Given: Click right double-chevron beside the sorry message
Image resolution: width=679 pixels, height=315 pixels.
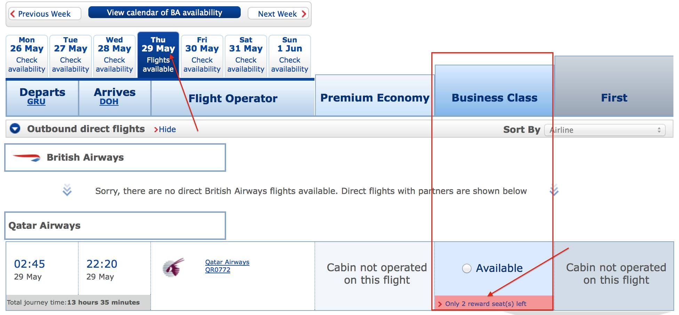Looking at the screenshot, I should 554,190.
